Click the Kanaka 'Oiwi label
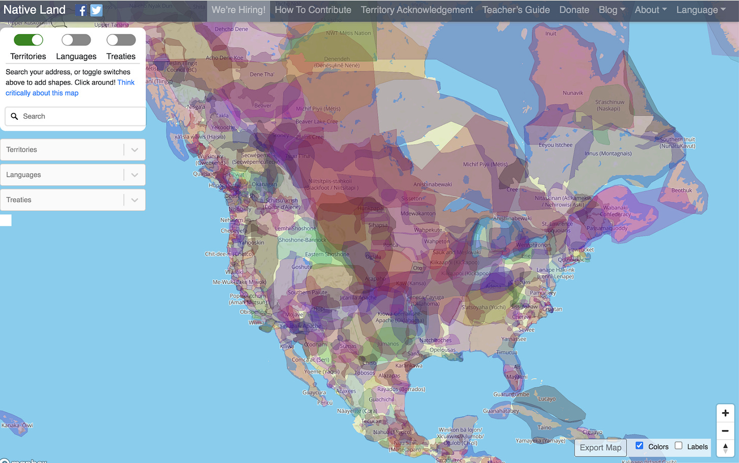The width and height of the screenshot is (739, 463). [x=17, y=425]
